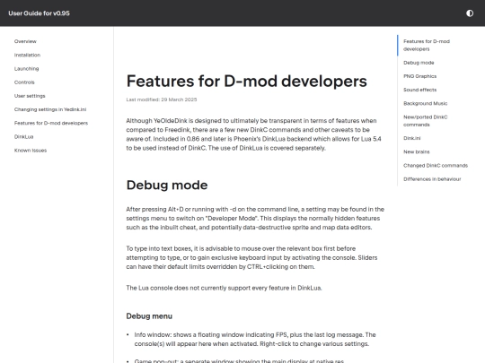The height and width of the screenshot is (363, 485).
Task: Select Controls in the left navigation
Action: pyautogui.click(x=24, y=82)
